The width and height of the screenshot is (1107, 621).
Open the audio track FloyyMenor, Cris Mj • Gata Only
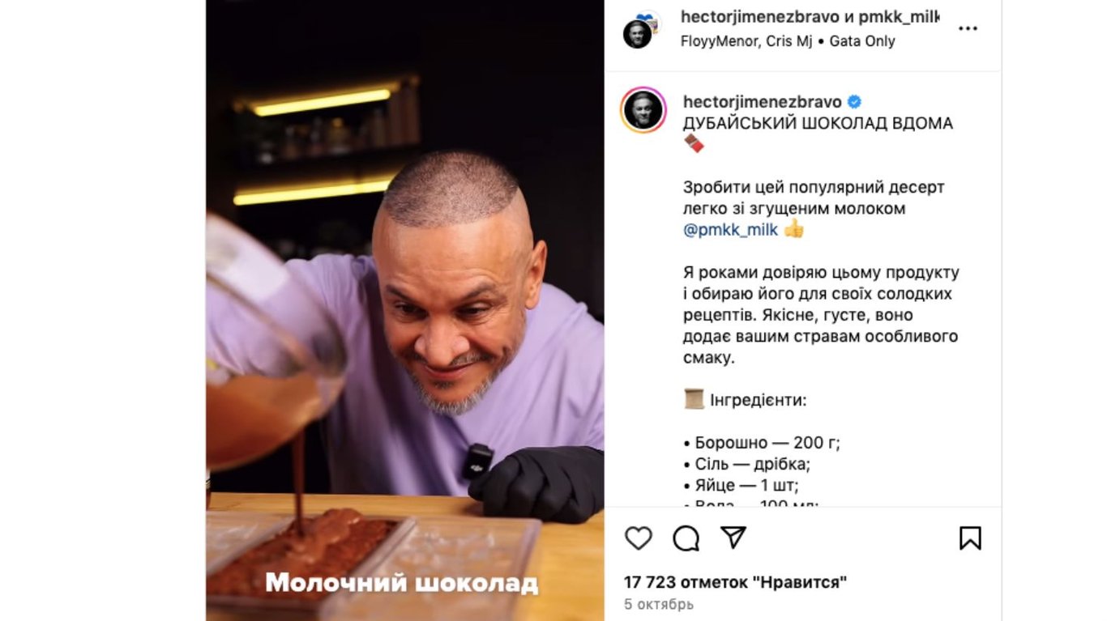[788, 41]
